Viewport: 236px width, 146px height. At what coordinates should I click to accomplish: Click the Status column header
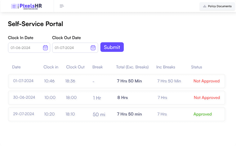coord(196,67)
